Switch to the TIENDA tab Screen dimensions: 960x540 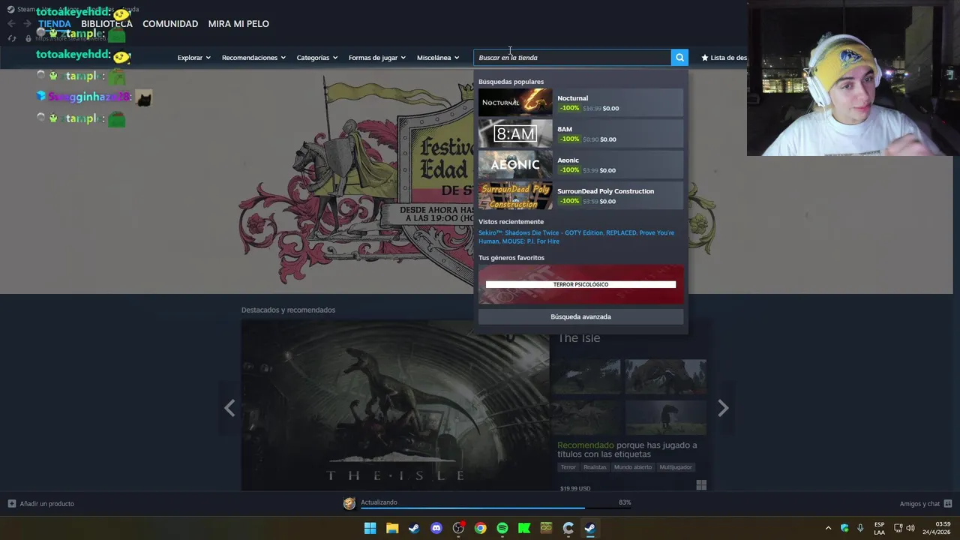(x=55, y=24)
